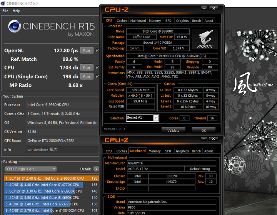
Task: Click the AORUS eagle logo in CPU-Z
Action: click(205, 39)
